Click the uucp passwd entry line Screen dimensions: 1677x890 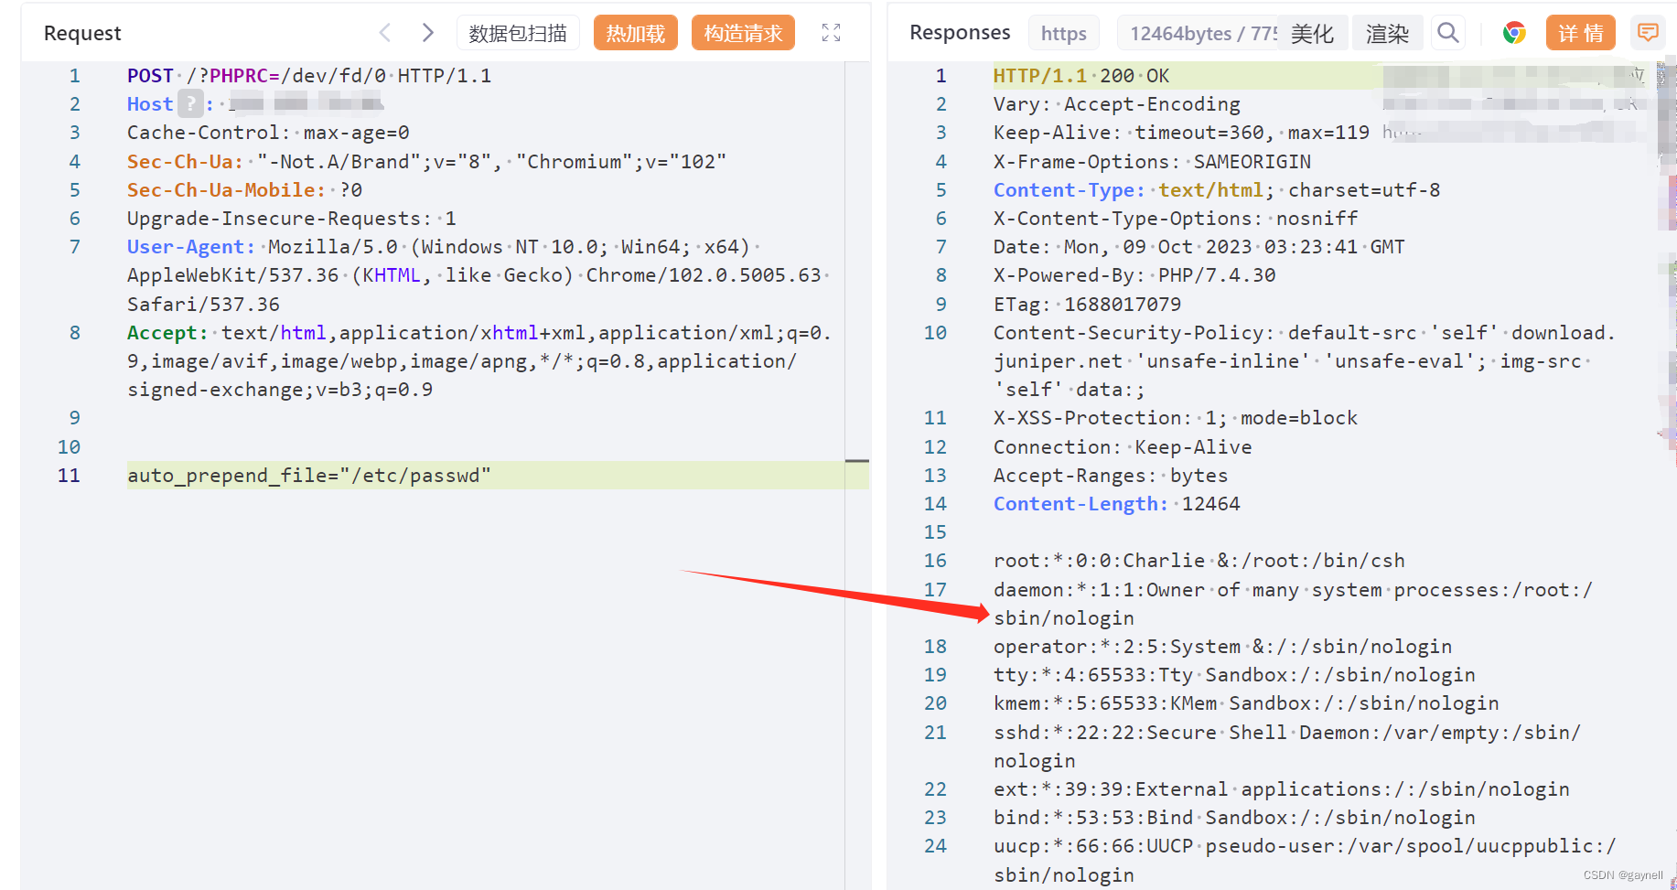1306,861
